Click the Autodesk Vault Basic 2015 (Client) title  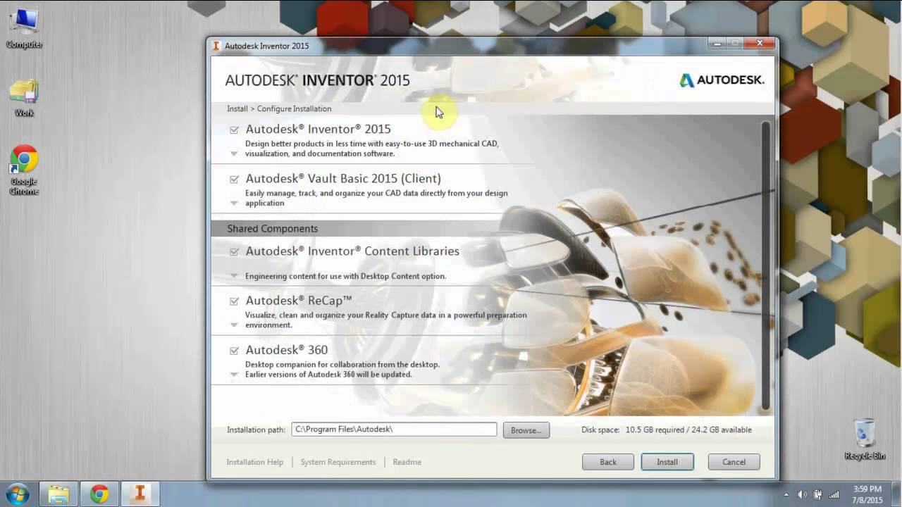tap(343, 179)
